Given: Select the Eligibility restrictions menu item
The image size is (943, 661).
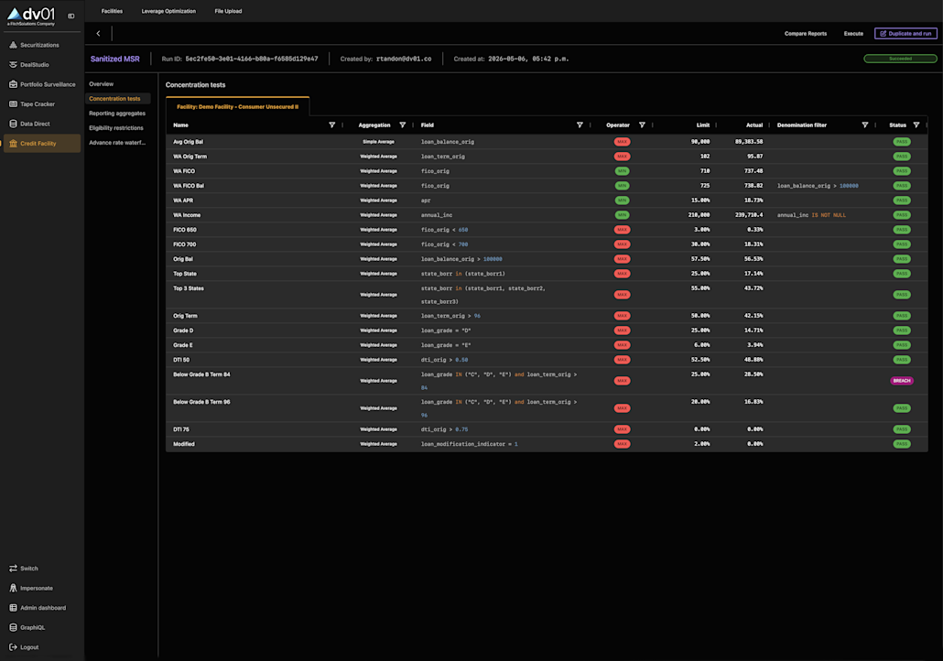Looking at the screenshot, I should pyautogui.click(x=117, y=128).
